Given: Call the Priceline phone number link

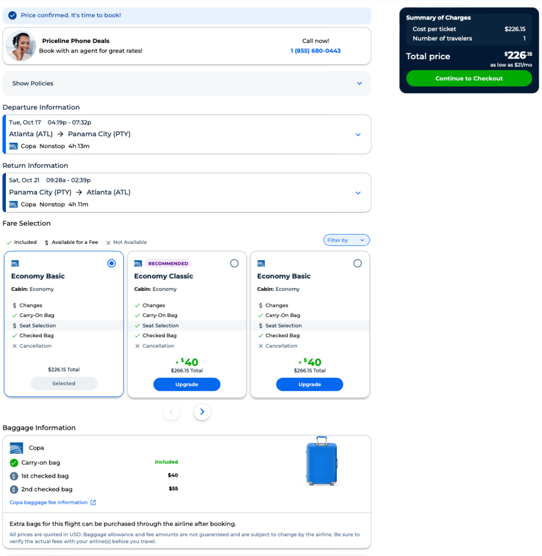Looking at the screenshot, I should [315, 51].
